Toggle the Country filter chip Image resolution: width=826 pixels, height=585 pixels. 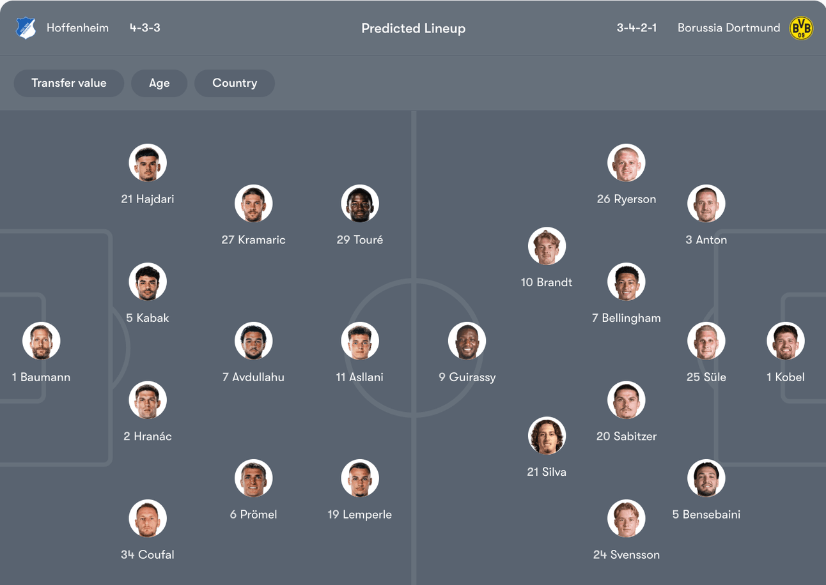(235, 83)
